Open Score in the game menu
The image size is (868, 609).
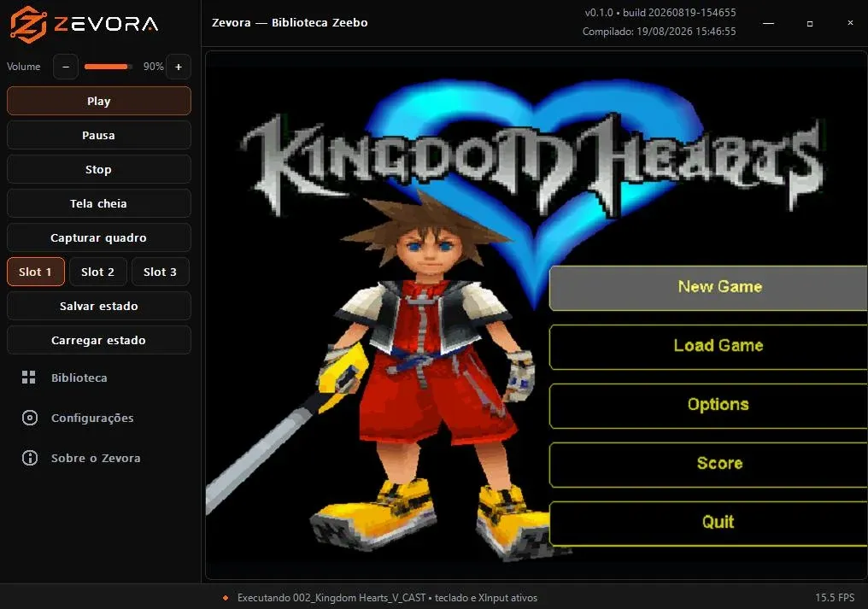pyautogui.click(x=708, y=465)
